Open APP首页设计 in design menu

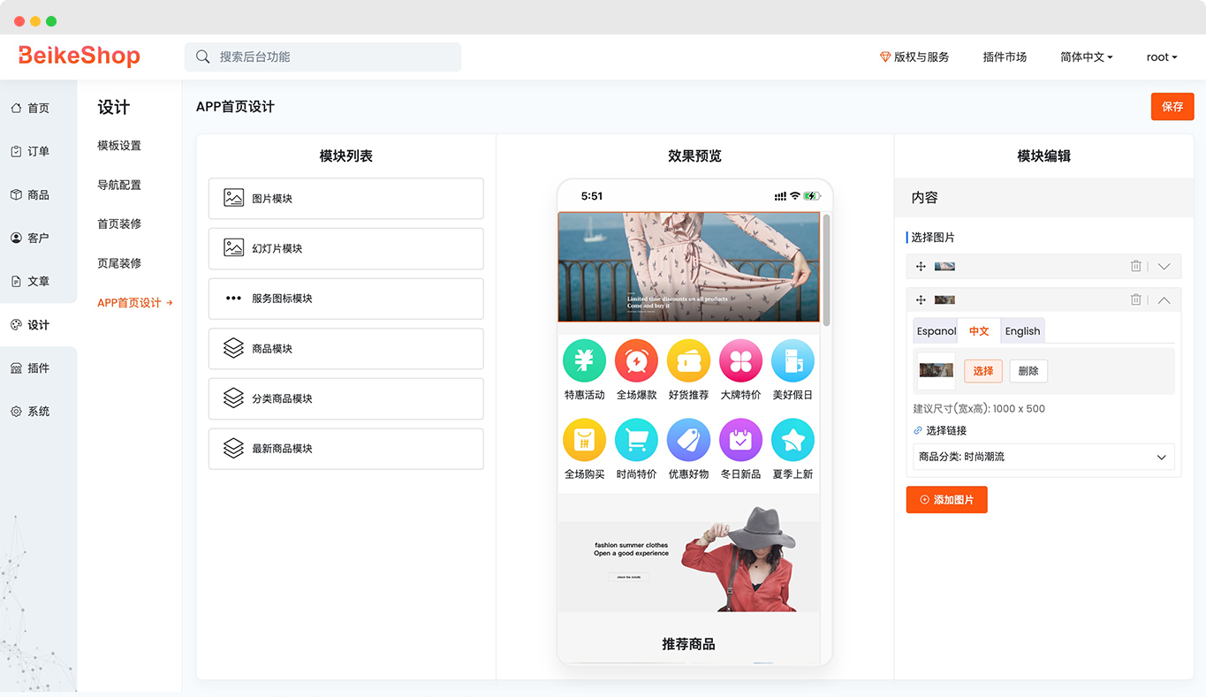(134, 303)
